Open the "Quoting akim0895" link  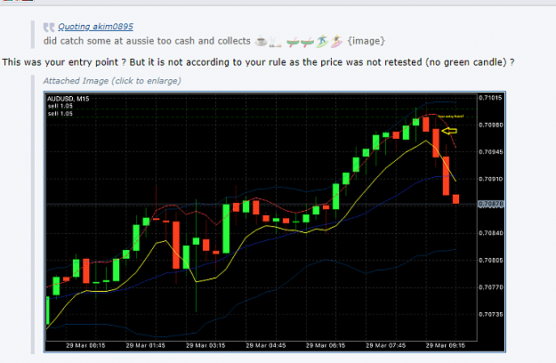pos(96,27)
